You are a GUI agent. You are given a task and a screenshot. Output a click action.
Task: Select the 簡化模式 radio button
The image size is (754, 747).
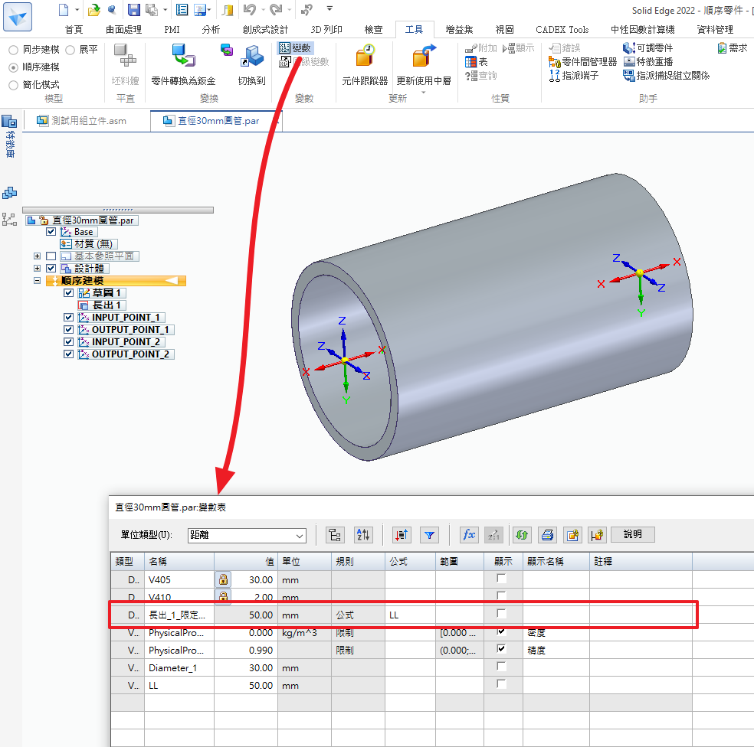[x=14, y=85]
